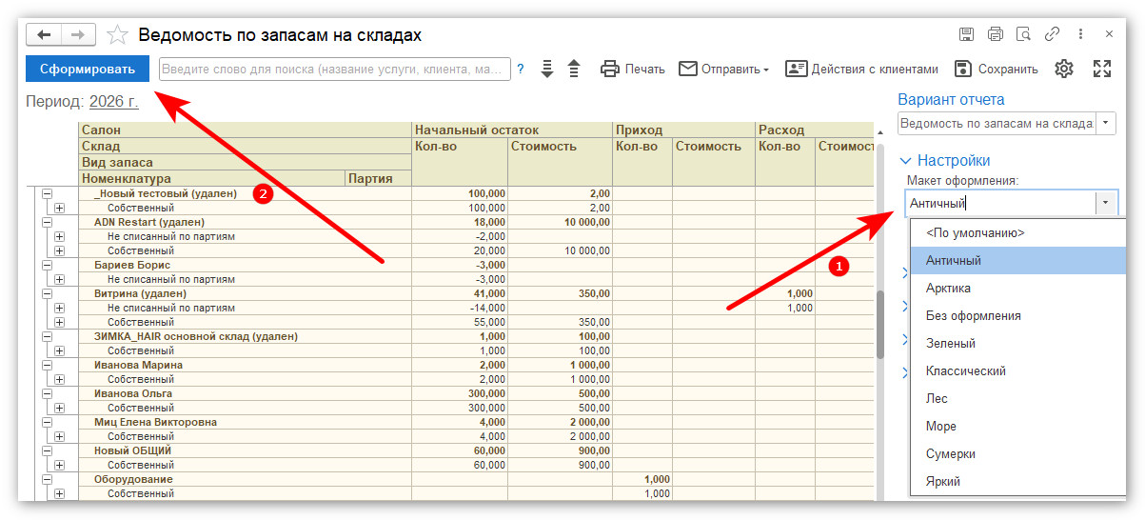Collapse ЗИМКА_HAIR основной склад group
Screen dimensions: 1145x520
tap(45, 336)
